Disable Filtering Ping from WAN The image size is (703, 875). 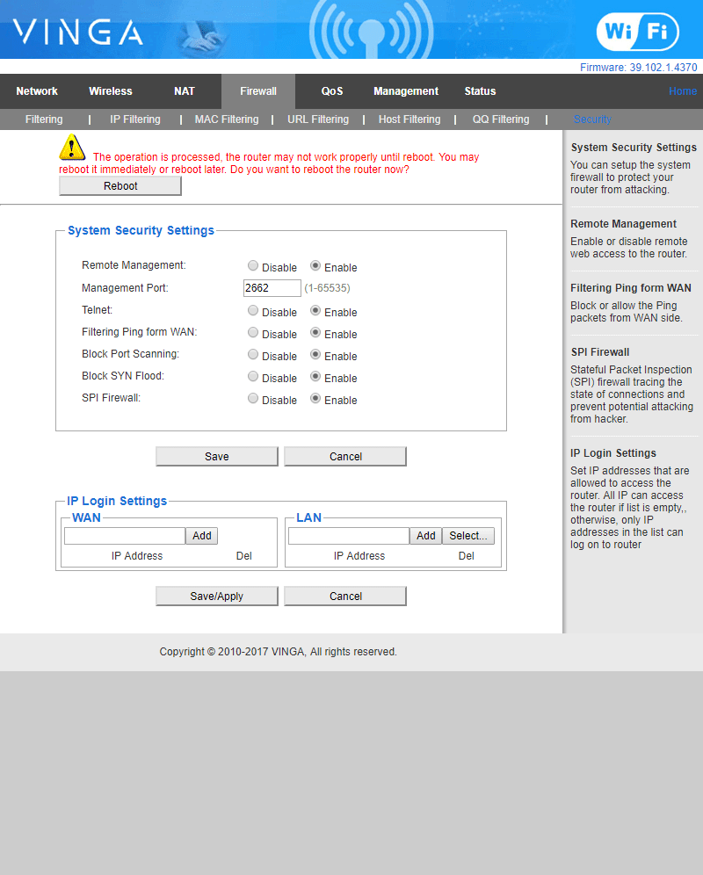coord(253,333)
